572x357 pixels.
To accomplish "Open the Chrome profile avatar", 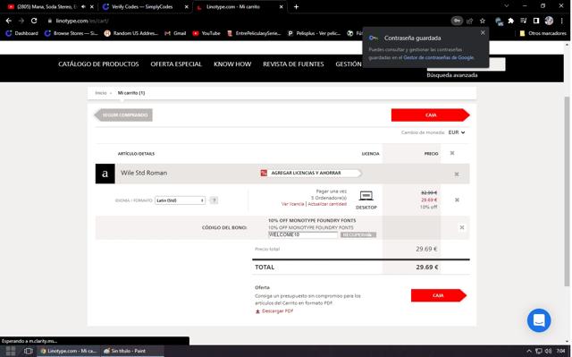I will [549, 21].
